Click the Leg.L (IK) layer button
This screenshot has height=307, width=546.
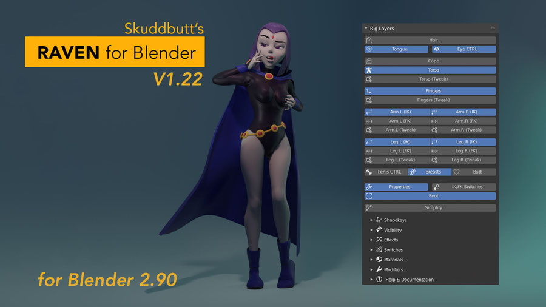coord(397,141)
